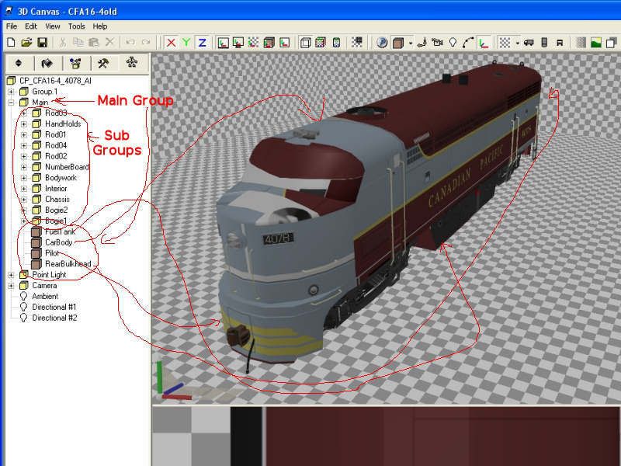Click the landscape image toolbar icon
Screen dimensions: 621x466
596,42
